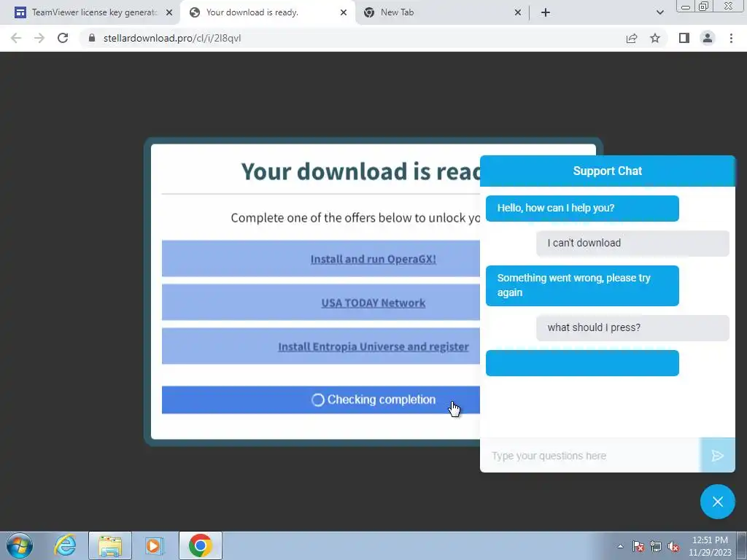The width and height of the screenshot is (747, 560).
Task: Close the 'Your download is ready' tab
Action: point(344,12)
